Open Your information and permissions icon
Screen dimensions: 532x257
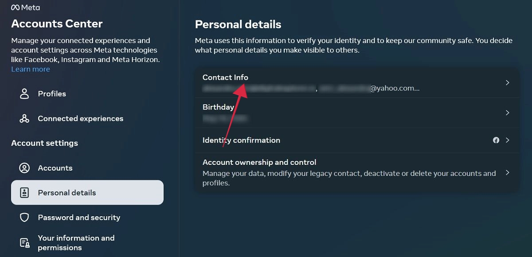[x=24, y=242]
